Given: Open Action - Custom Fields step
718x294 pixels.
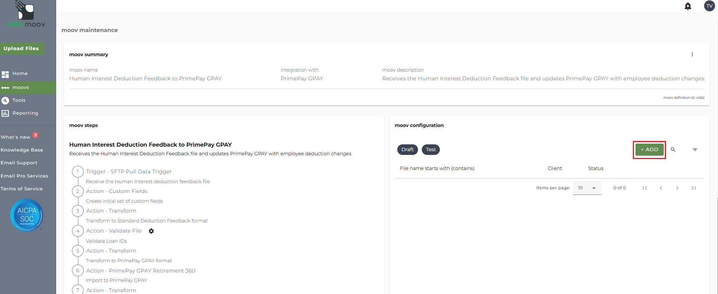Looking at the screenshot, I should [x=117, y=191].
